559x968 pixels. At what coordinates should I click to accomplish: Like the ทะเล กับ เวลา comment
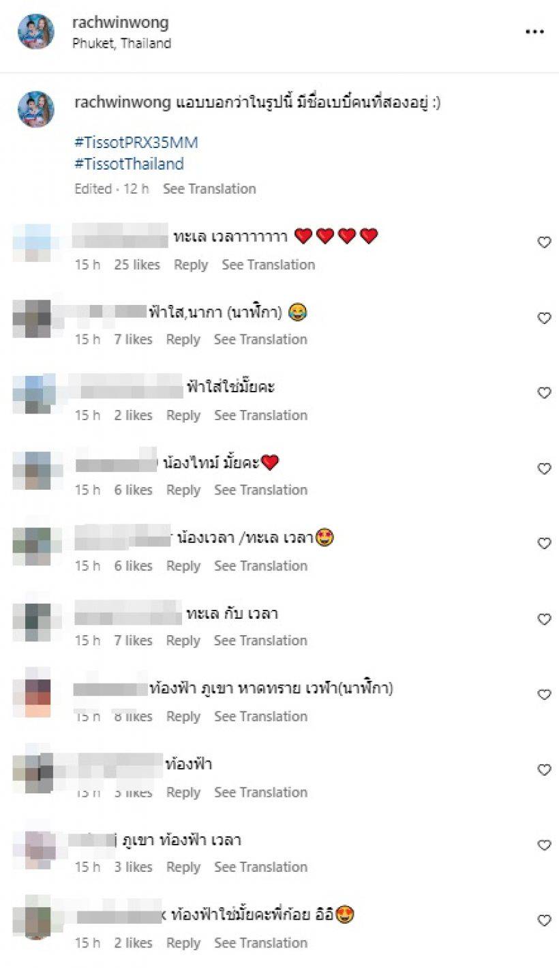click(x=544, y=619)
